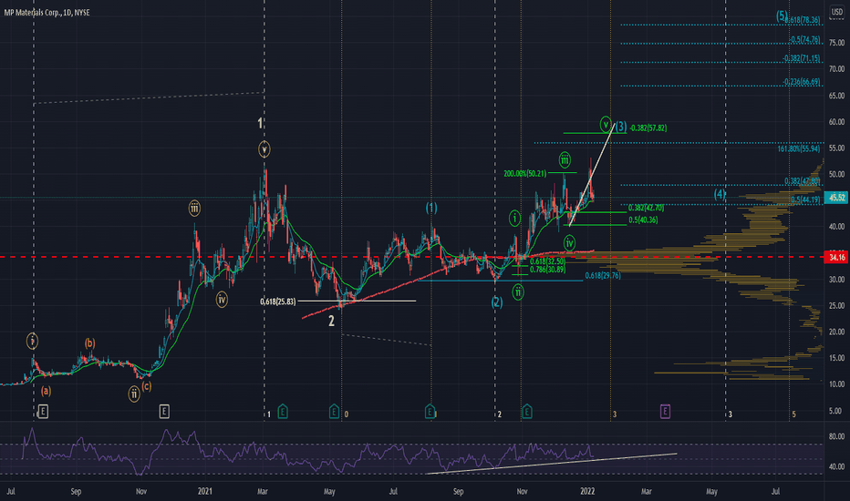Click the 80.00 label on RSI scale
The width and height of the screenshot is (850, 501).
coord(836,436)
